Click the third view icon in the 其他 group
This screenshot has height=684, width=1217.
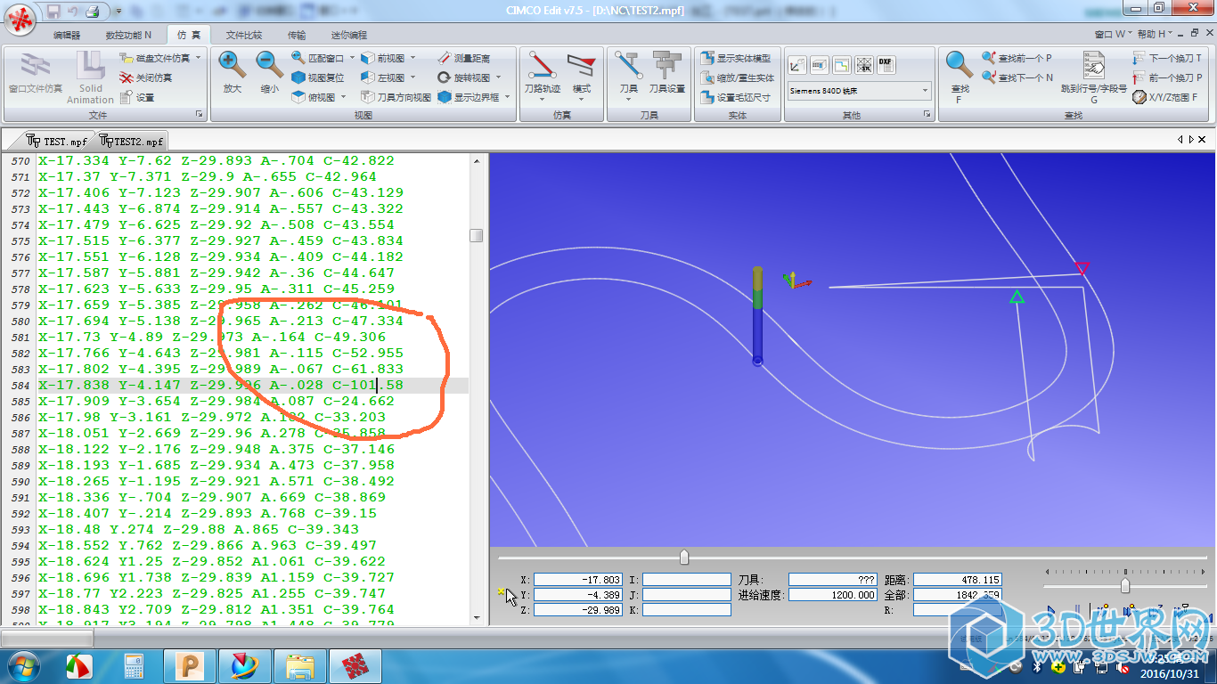(x=841, y=65)
